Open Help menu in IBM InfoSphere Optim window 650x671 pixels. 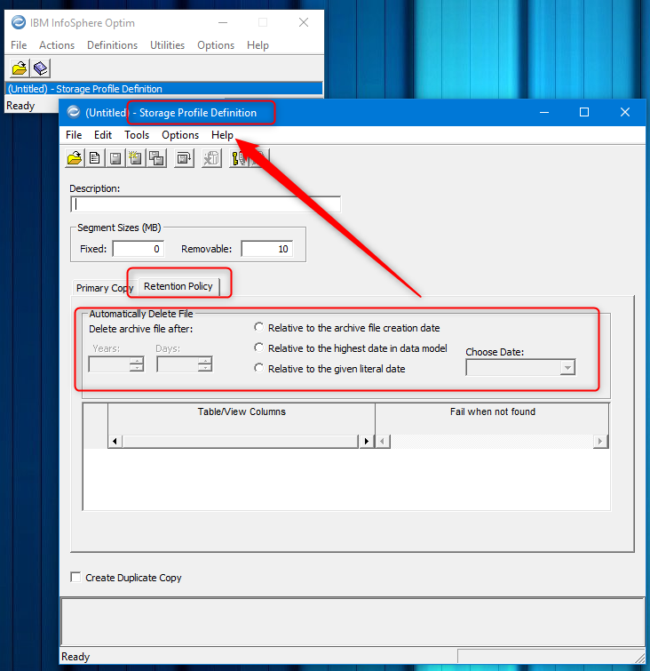pos(258,45)
